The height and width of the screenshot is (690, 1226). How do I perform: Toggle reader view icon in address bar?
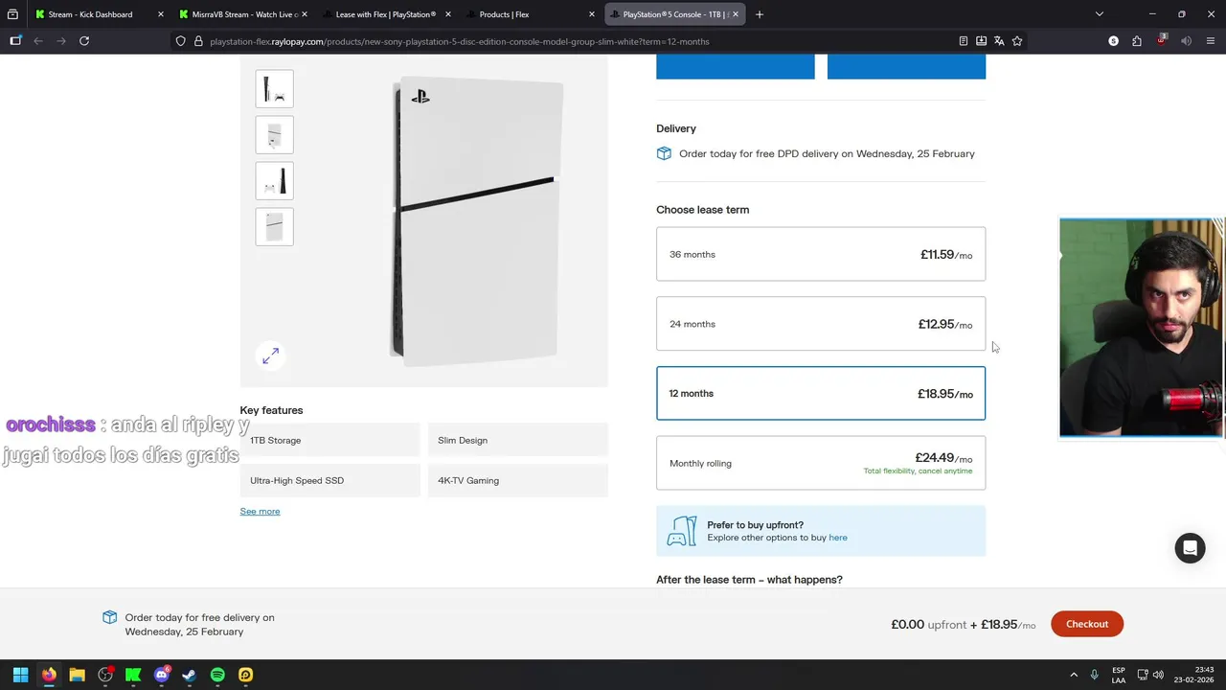click(963, 41)
